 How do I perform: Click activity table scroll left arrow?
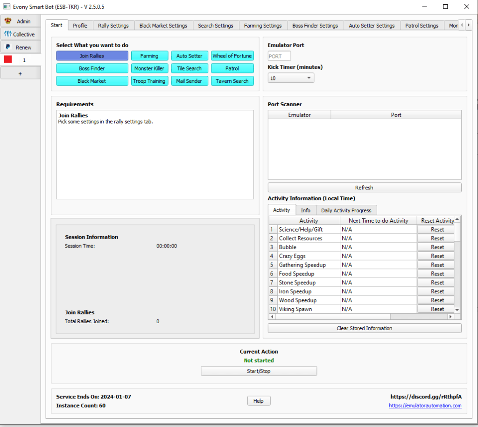pyautogui.click(x=272, y=317)
